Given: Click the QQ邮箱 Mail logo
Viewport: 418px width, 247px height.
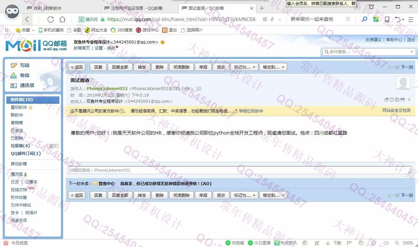Looking at the screenshot, I should point(36,46).
